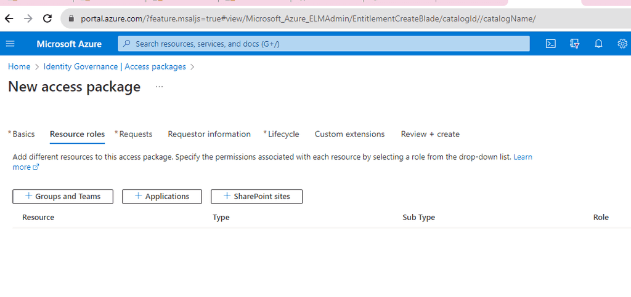Open the Custom extensions tab

click(349, 134)
